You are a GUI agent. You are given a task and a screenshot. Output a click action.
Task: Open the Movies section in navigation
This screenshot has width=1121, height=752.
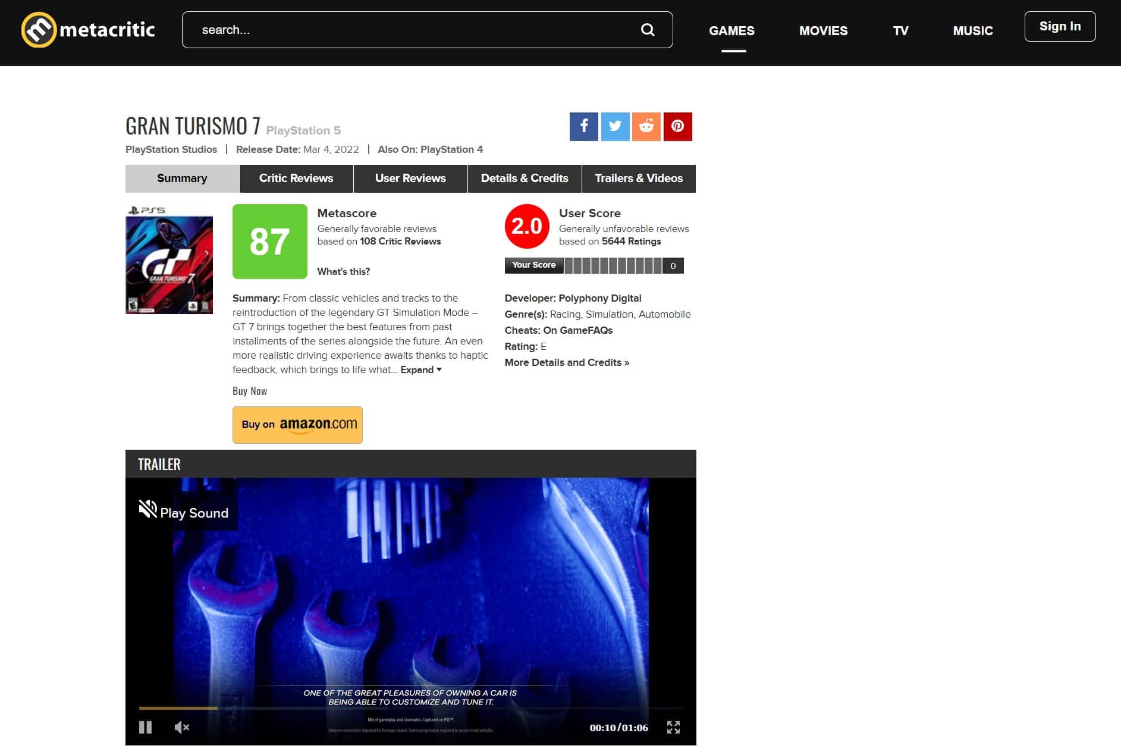[x=823, y=30]
